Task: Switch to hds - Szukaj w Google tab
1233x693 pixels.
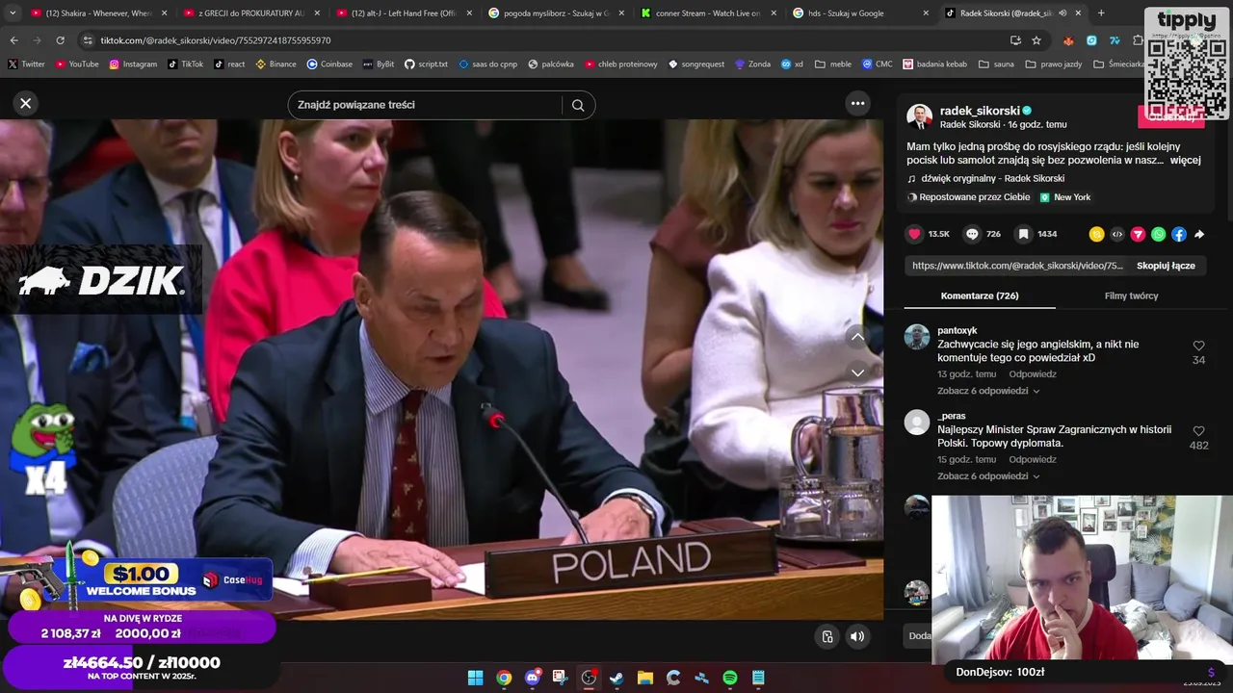Action: [x=861, y=13]
